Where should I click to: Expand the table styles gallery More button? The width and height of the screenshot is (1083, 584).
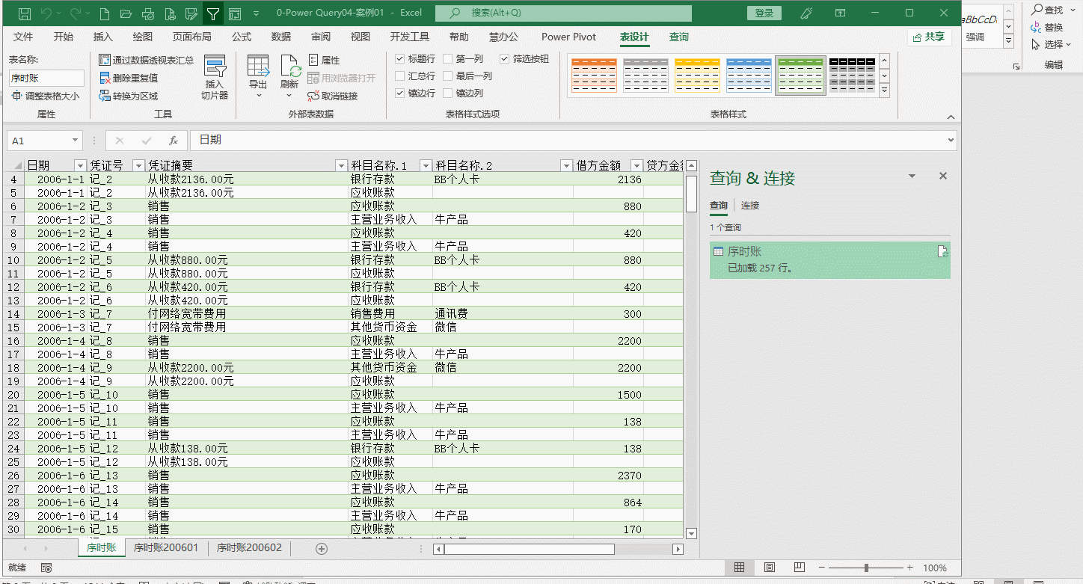click(x=884, y=90)
